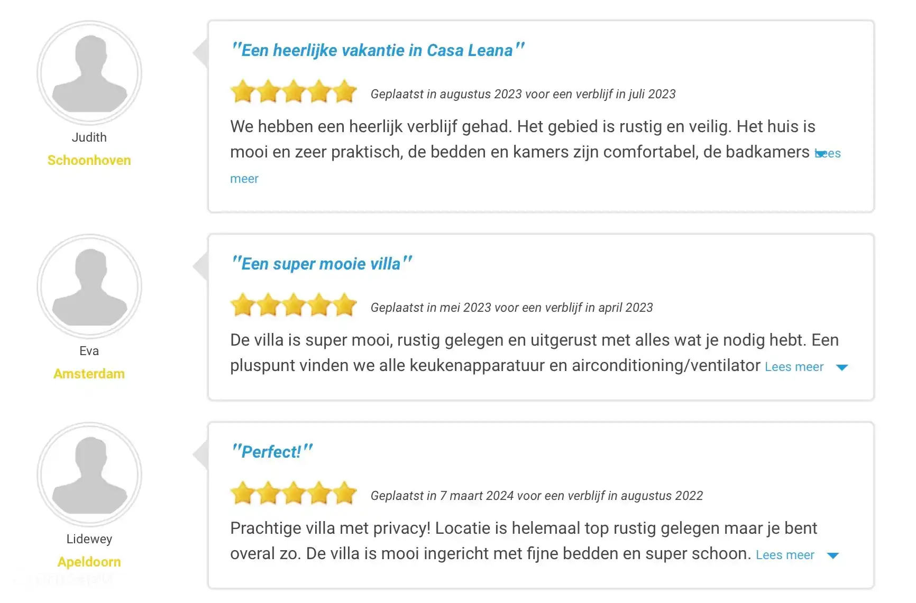916x603 pixels.
Task: Click Judith's profile avatar icon
Action: point(89,73)
